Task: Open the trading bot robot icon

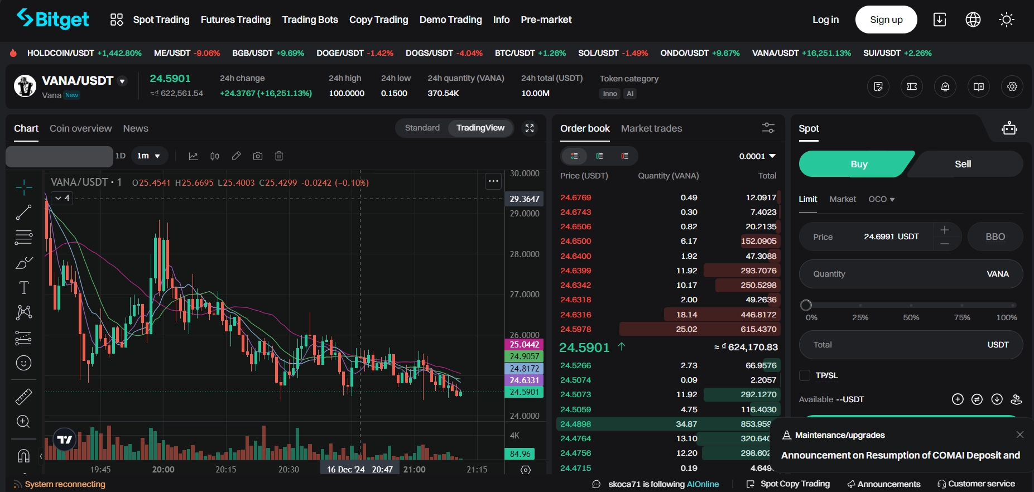Action: [1009, 128]
